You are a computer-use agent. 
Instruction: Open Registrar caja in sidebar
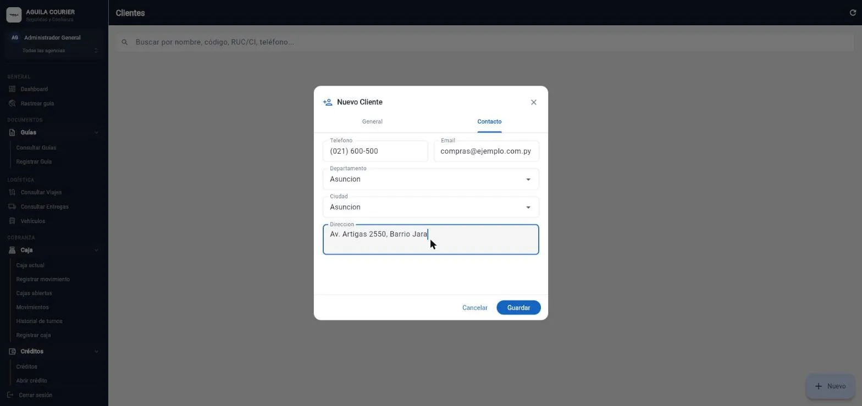(x=33, y=335)
